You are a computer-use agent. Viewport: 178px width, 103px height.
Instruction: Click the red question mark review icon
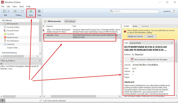pyautogui.click(x=125, y=32)
